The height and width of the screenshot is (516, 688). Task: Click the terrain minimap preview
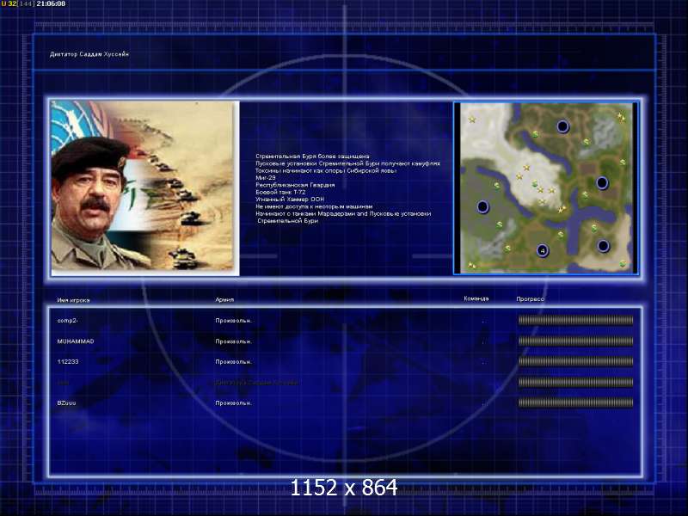tap(545, 188)
